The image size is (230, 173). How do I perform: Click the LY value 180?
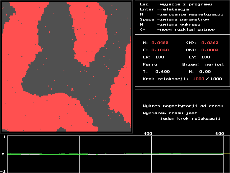click(206, 57)
